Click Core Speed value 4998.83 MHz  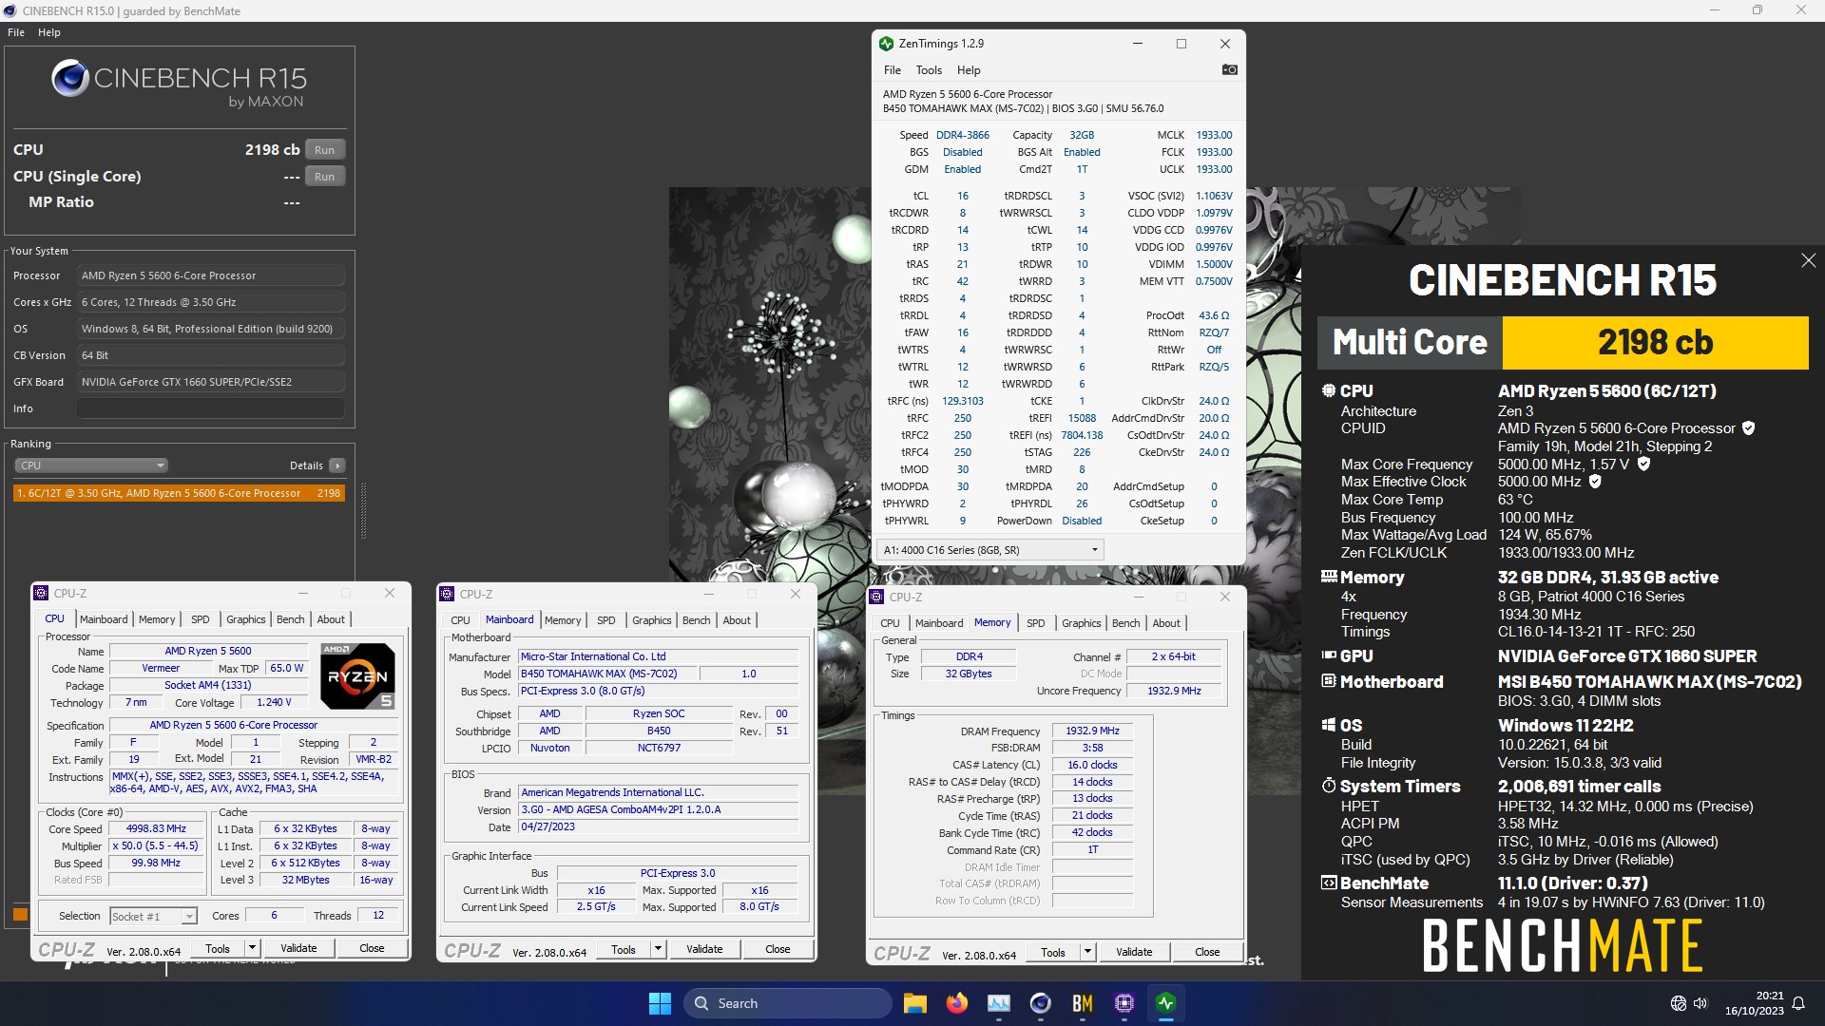(157, 829)
